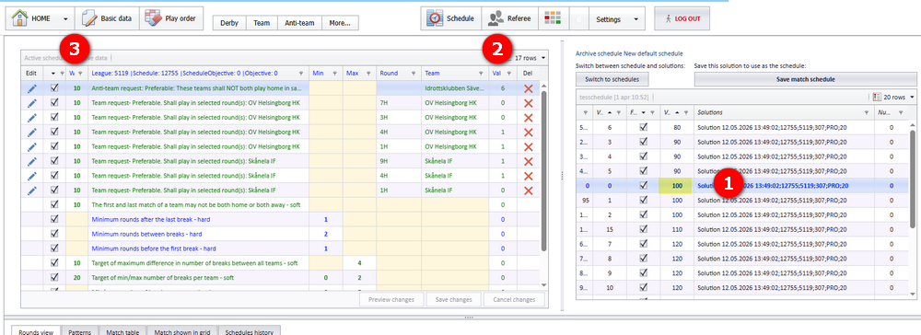The width and height of the screenshot is (921, 335).
Task: Toggle checkbox of the value 80 solution row
Action: 644,127
